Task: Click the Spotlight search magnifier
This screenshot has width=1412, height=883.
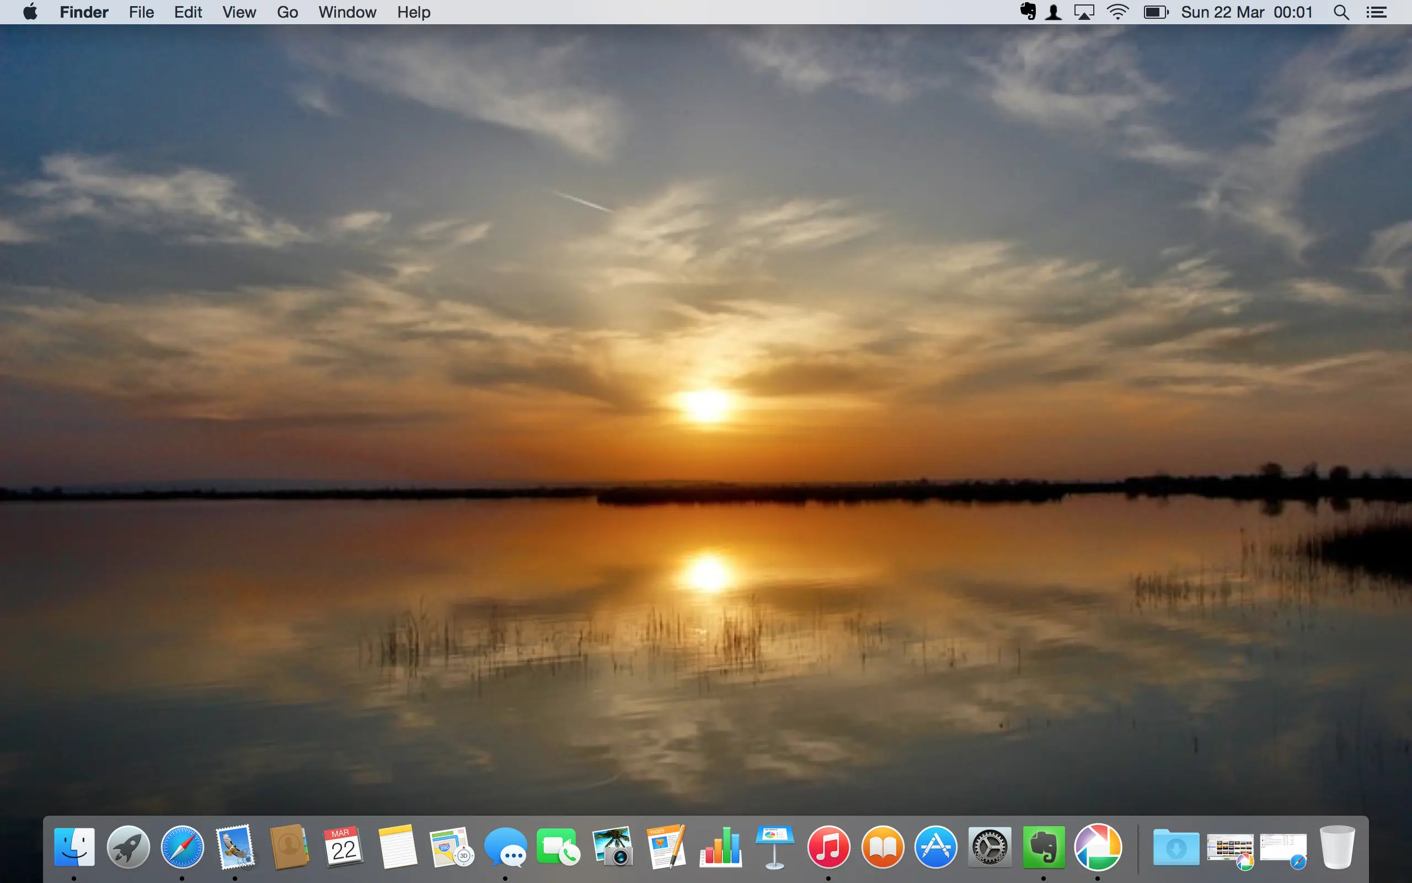Action: coord(1341,12)
